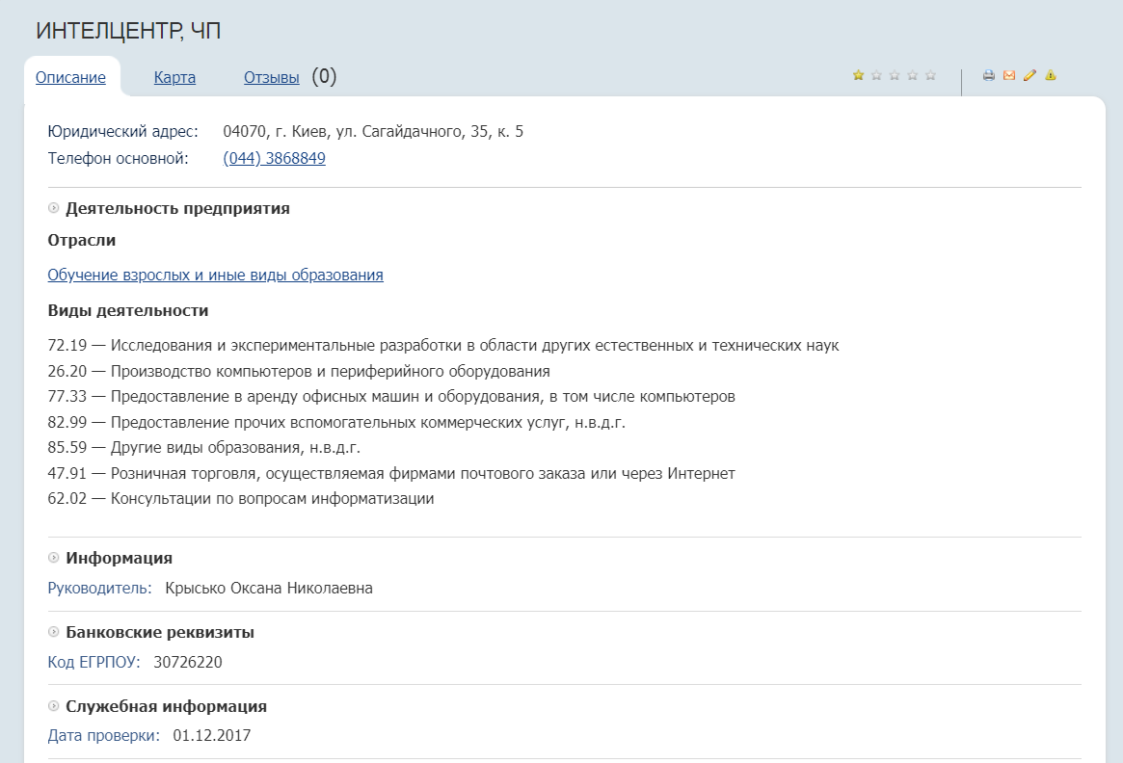The image size is (1123, 763).
Task: Switch to the Описание tab
Action: 70,78
